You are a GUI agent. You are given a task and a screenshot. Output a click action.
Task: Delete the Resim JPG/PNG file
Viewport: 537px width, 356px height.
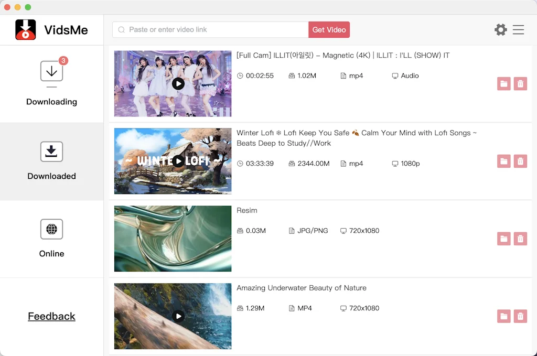(520, 239)
